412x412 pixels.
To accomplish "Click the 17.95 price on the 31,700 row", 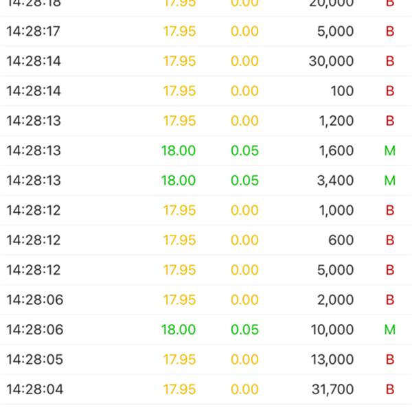I will click(179, 389).
